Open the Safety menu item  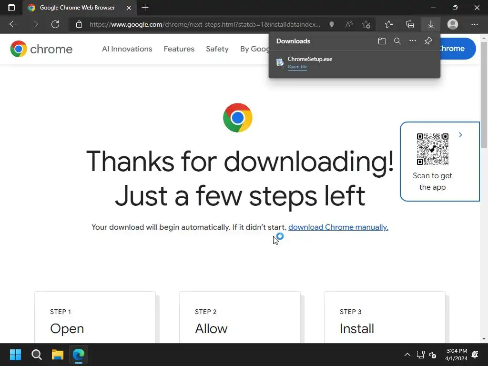(x=217, y=49)
